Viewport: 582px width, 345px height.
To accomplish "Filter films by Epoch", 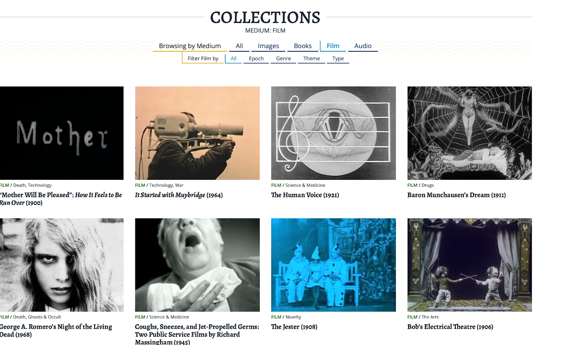I will click(256, 58).
